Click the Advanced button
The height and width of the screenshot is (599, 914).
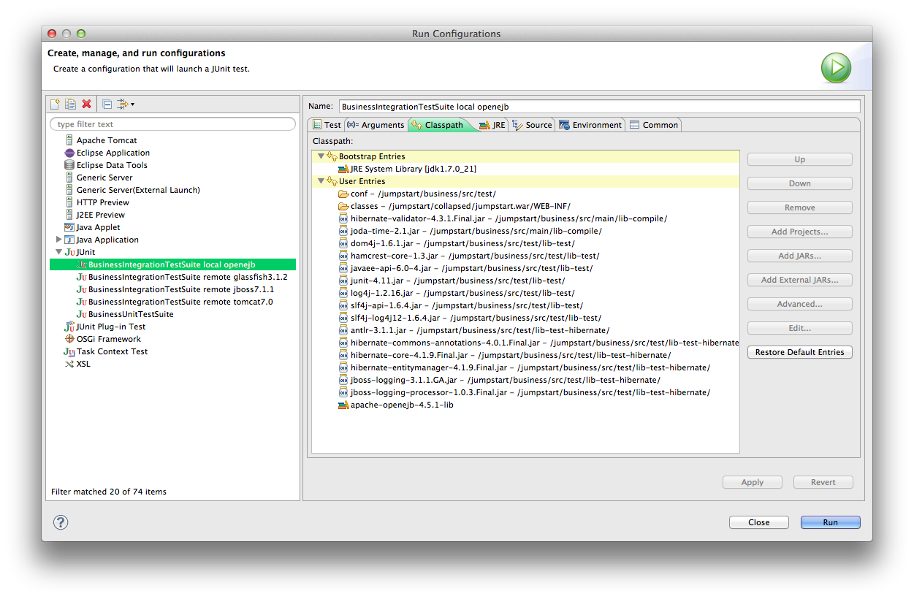click(799, 304)
